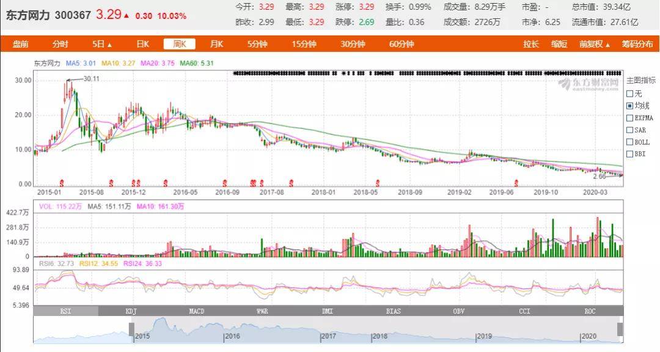This screenshot has height=352, width=660.
Task: Click the red dividend marker above 2016-09
Action: [225, 183]
